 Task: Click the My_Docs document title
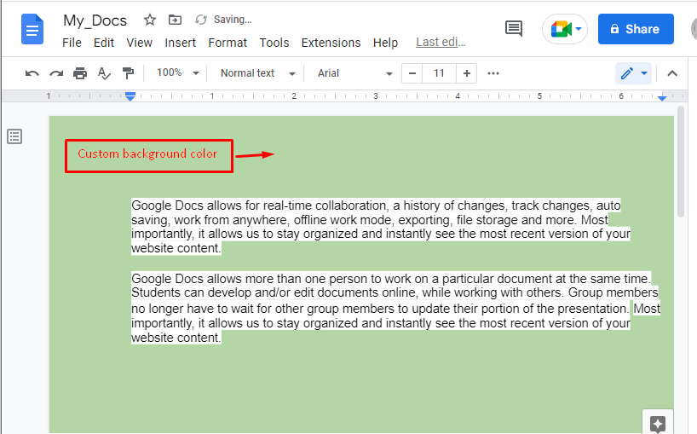pyautogui.click(x=95, y=20)
